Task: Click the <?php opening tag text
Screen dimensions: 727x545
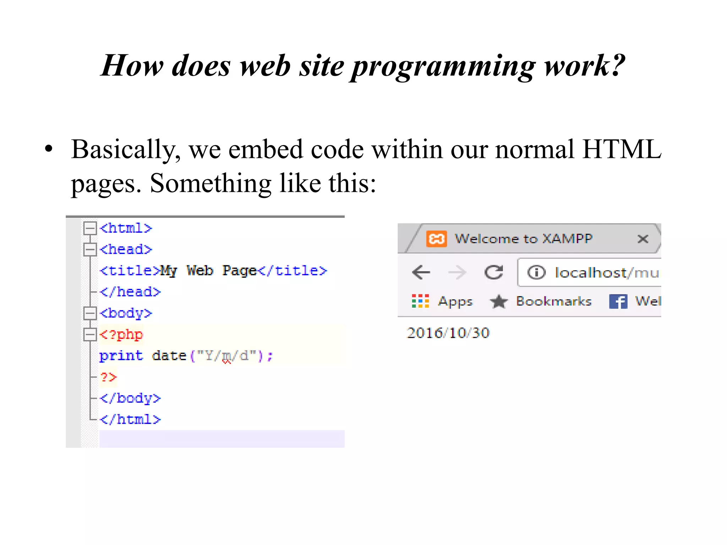Action: point(121,335)
